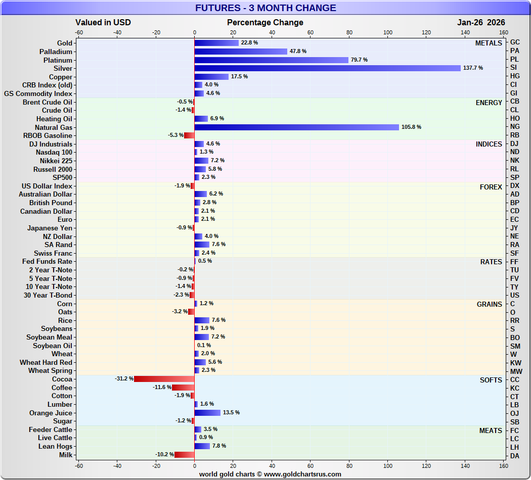Click the Jan-26 2026 date
This screenshot has height=480, width=531.
pos(481,22)
